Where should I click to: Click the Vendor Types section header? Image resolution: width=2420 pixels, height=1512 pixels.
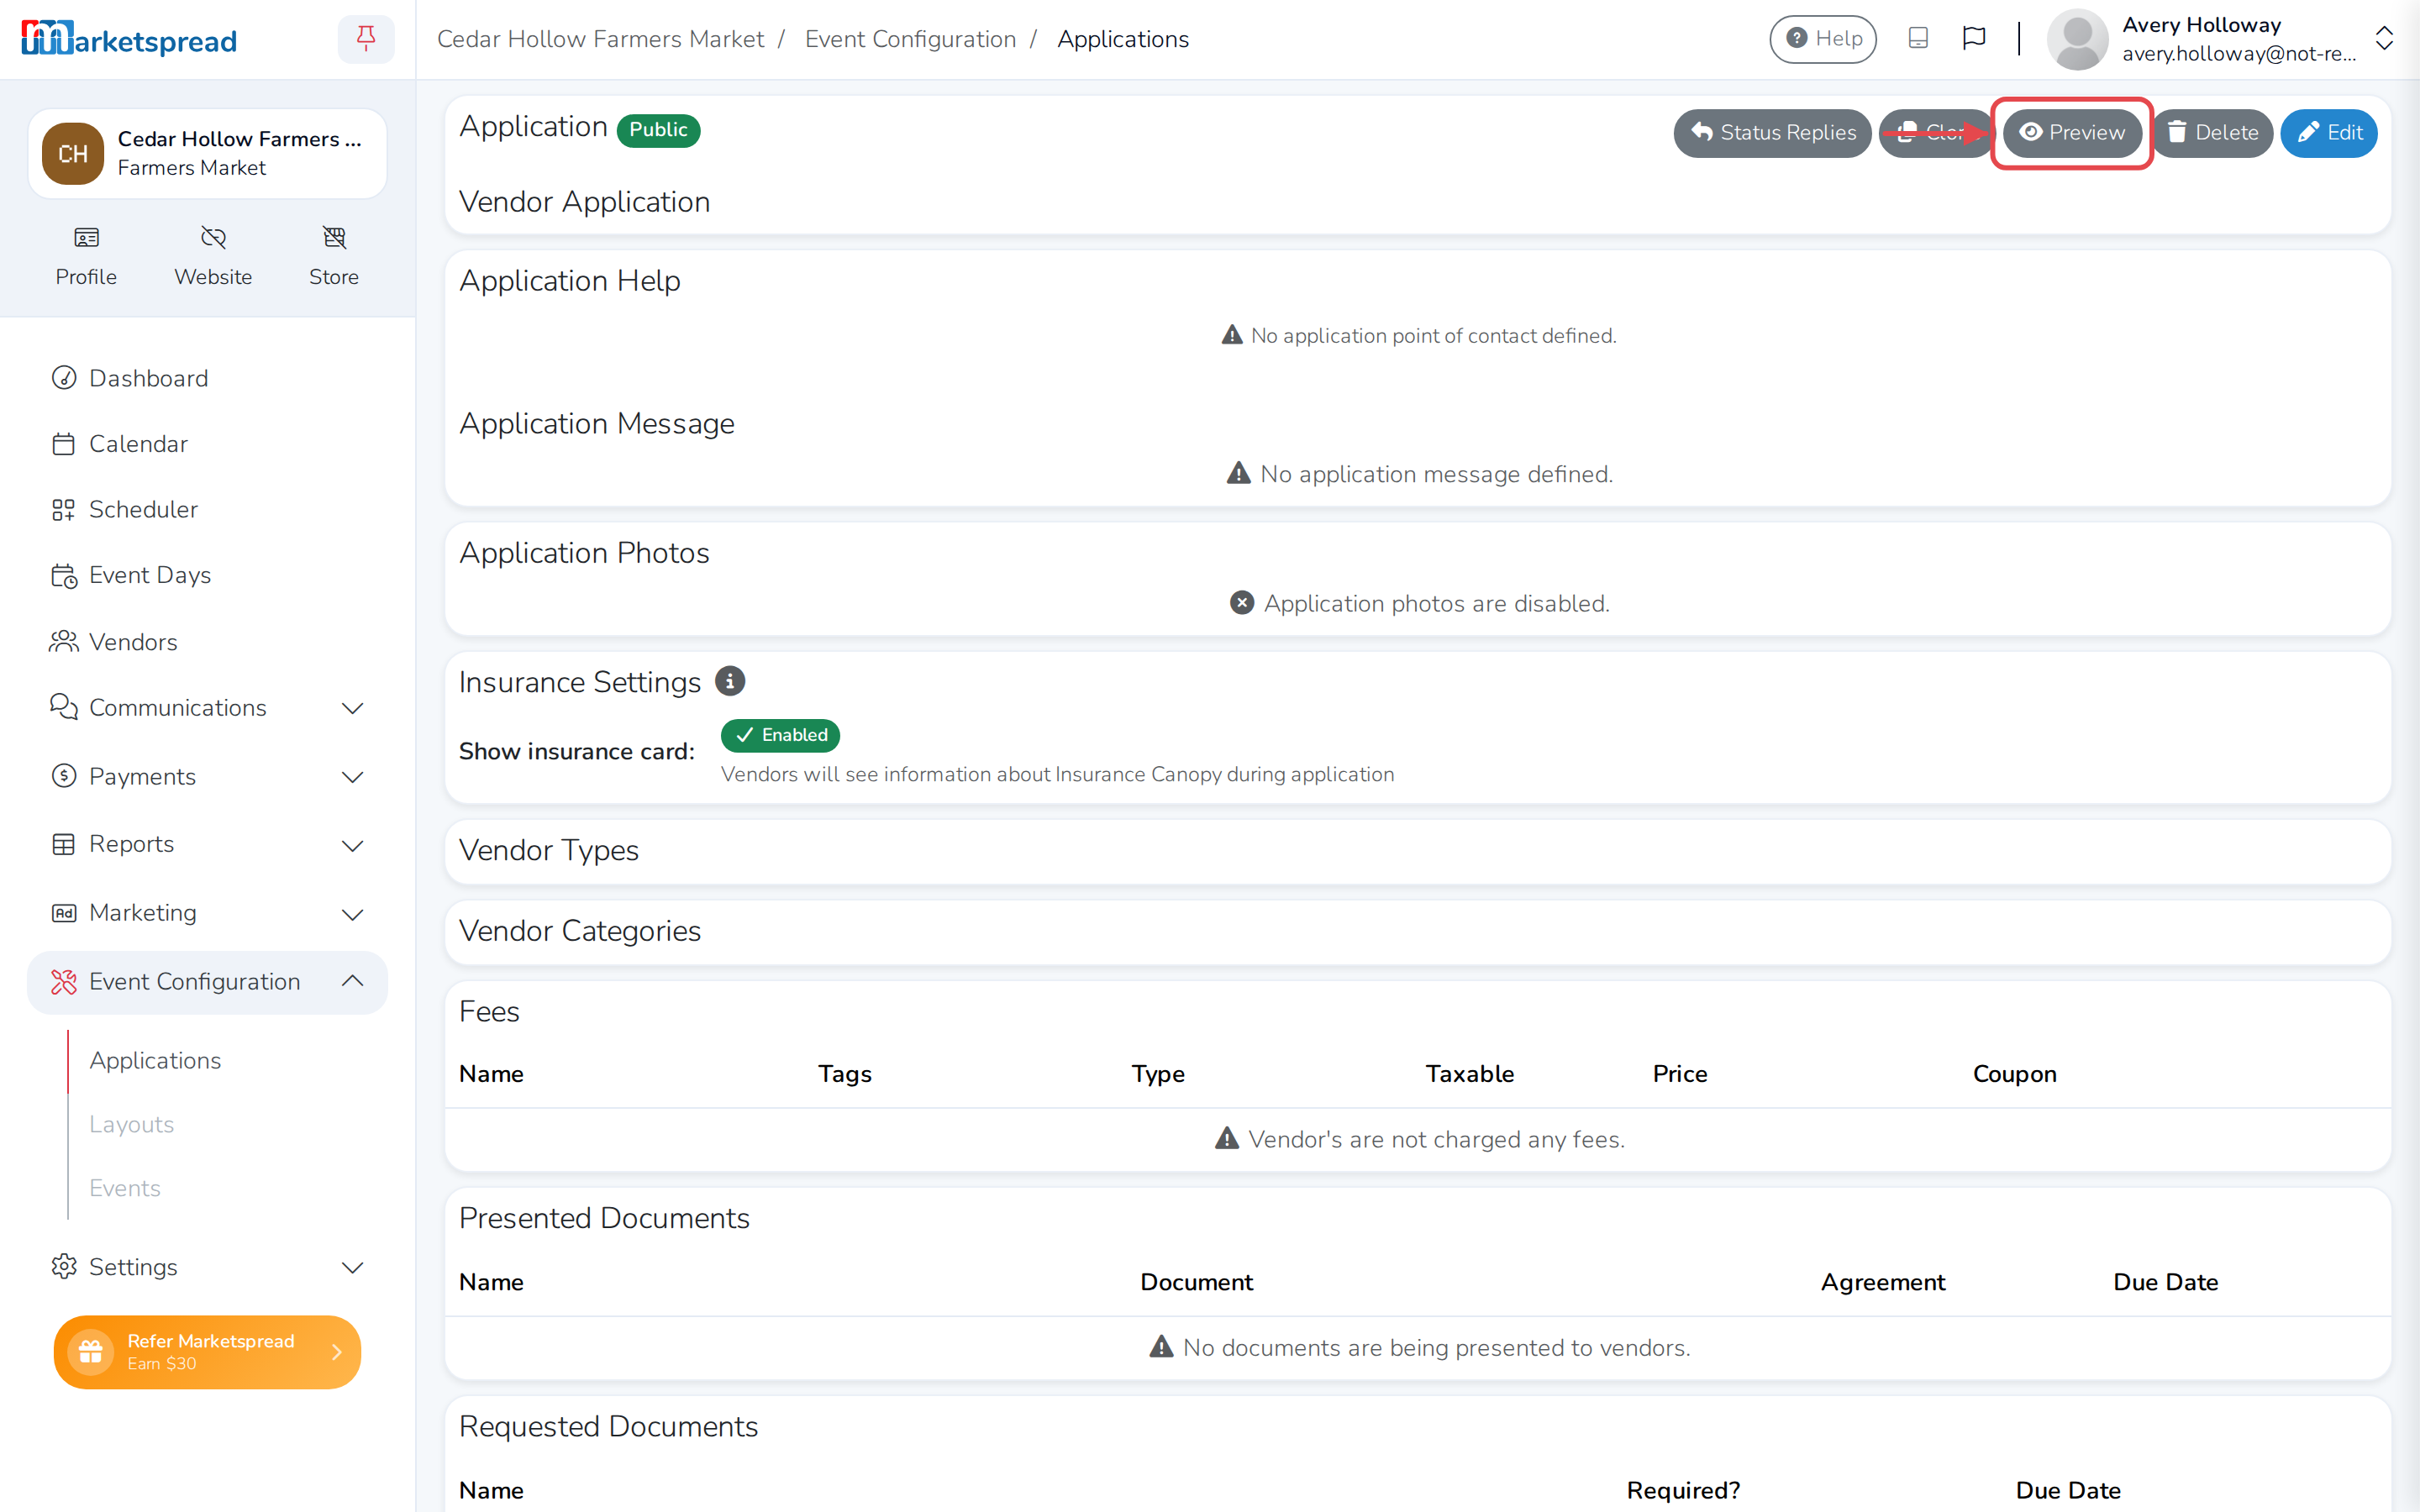(548, 850)
